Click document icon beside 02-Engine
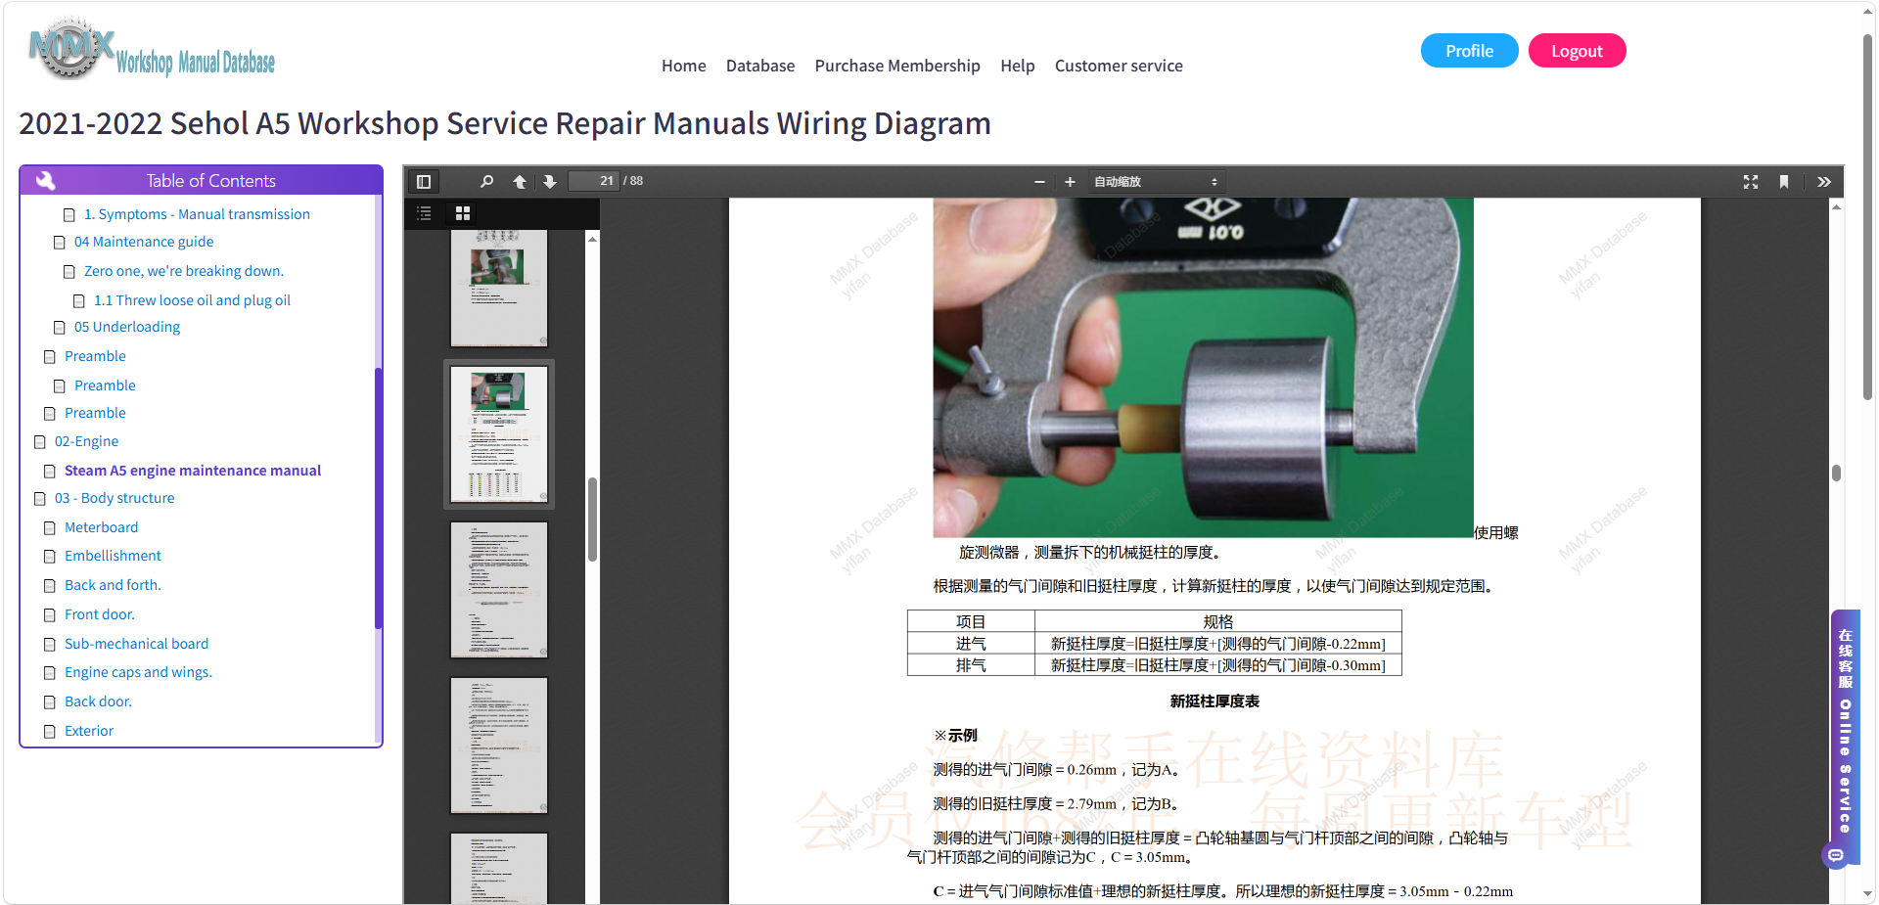Image resolution: width=1879 pixels, height=905 pixels. point(40,442)
